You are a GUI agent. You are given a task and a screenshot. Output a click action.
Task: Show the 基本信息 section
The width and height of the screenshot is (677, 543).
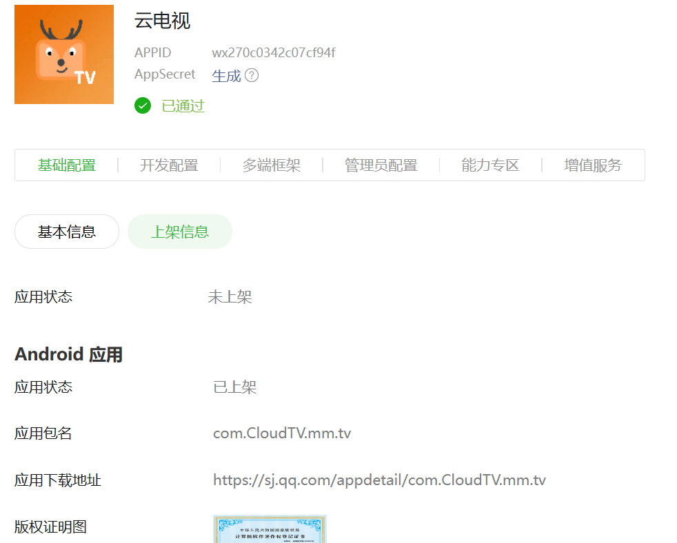point(67,232)
